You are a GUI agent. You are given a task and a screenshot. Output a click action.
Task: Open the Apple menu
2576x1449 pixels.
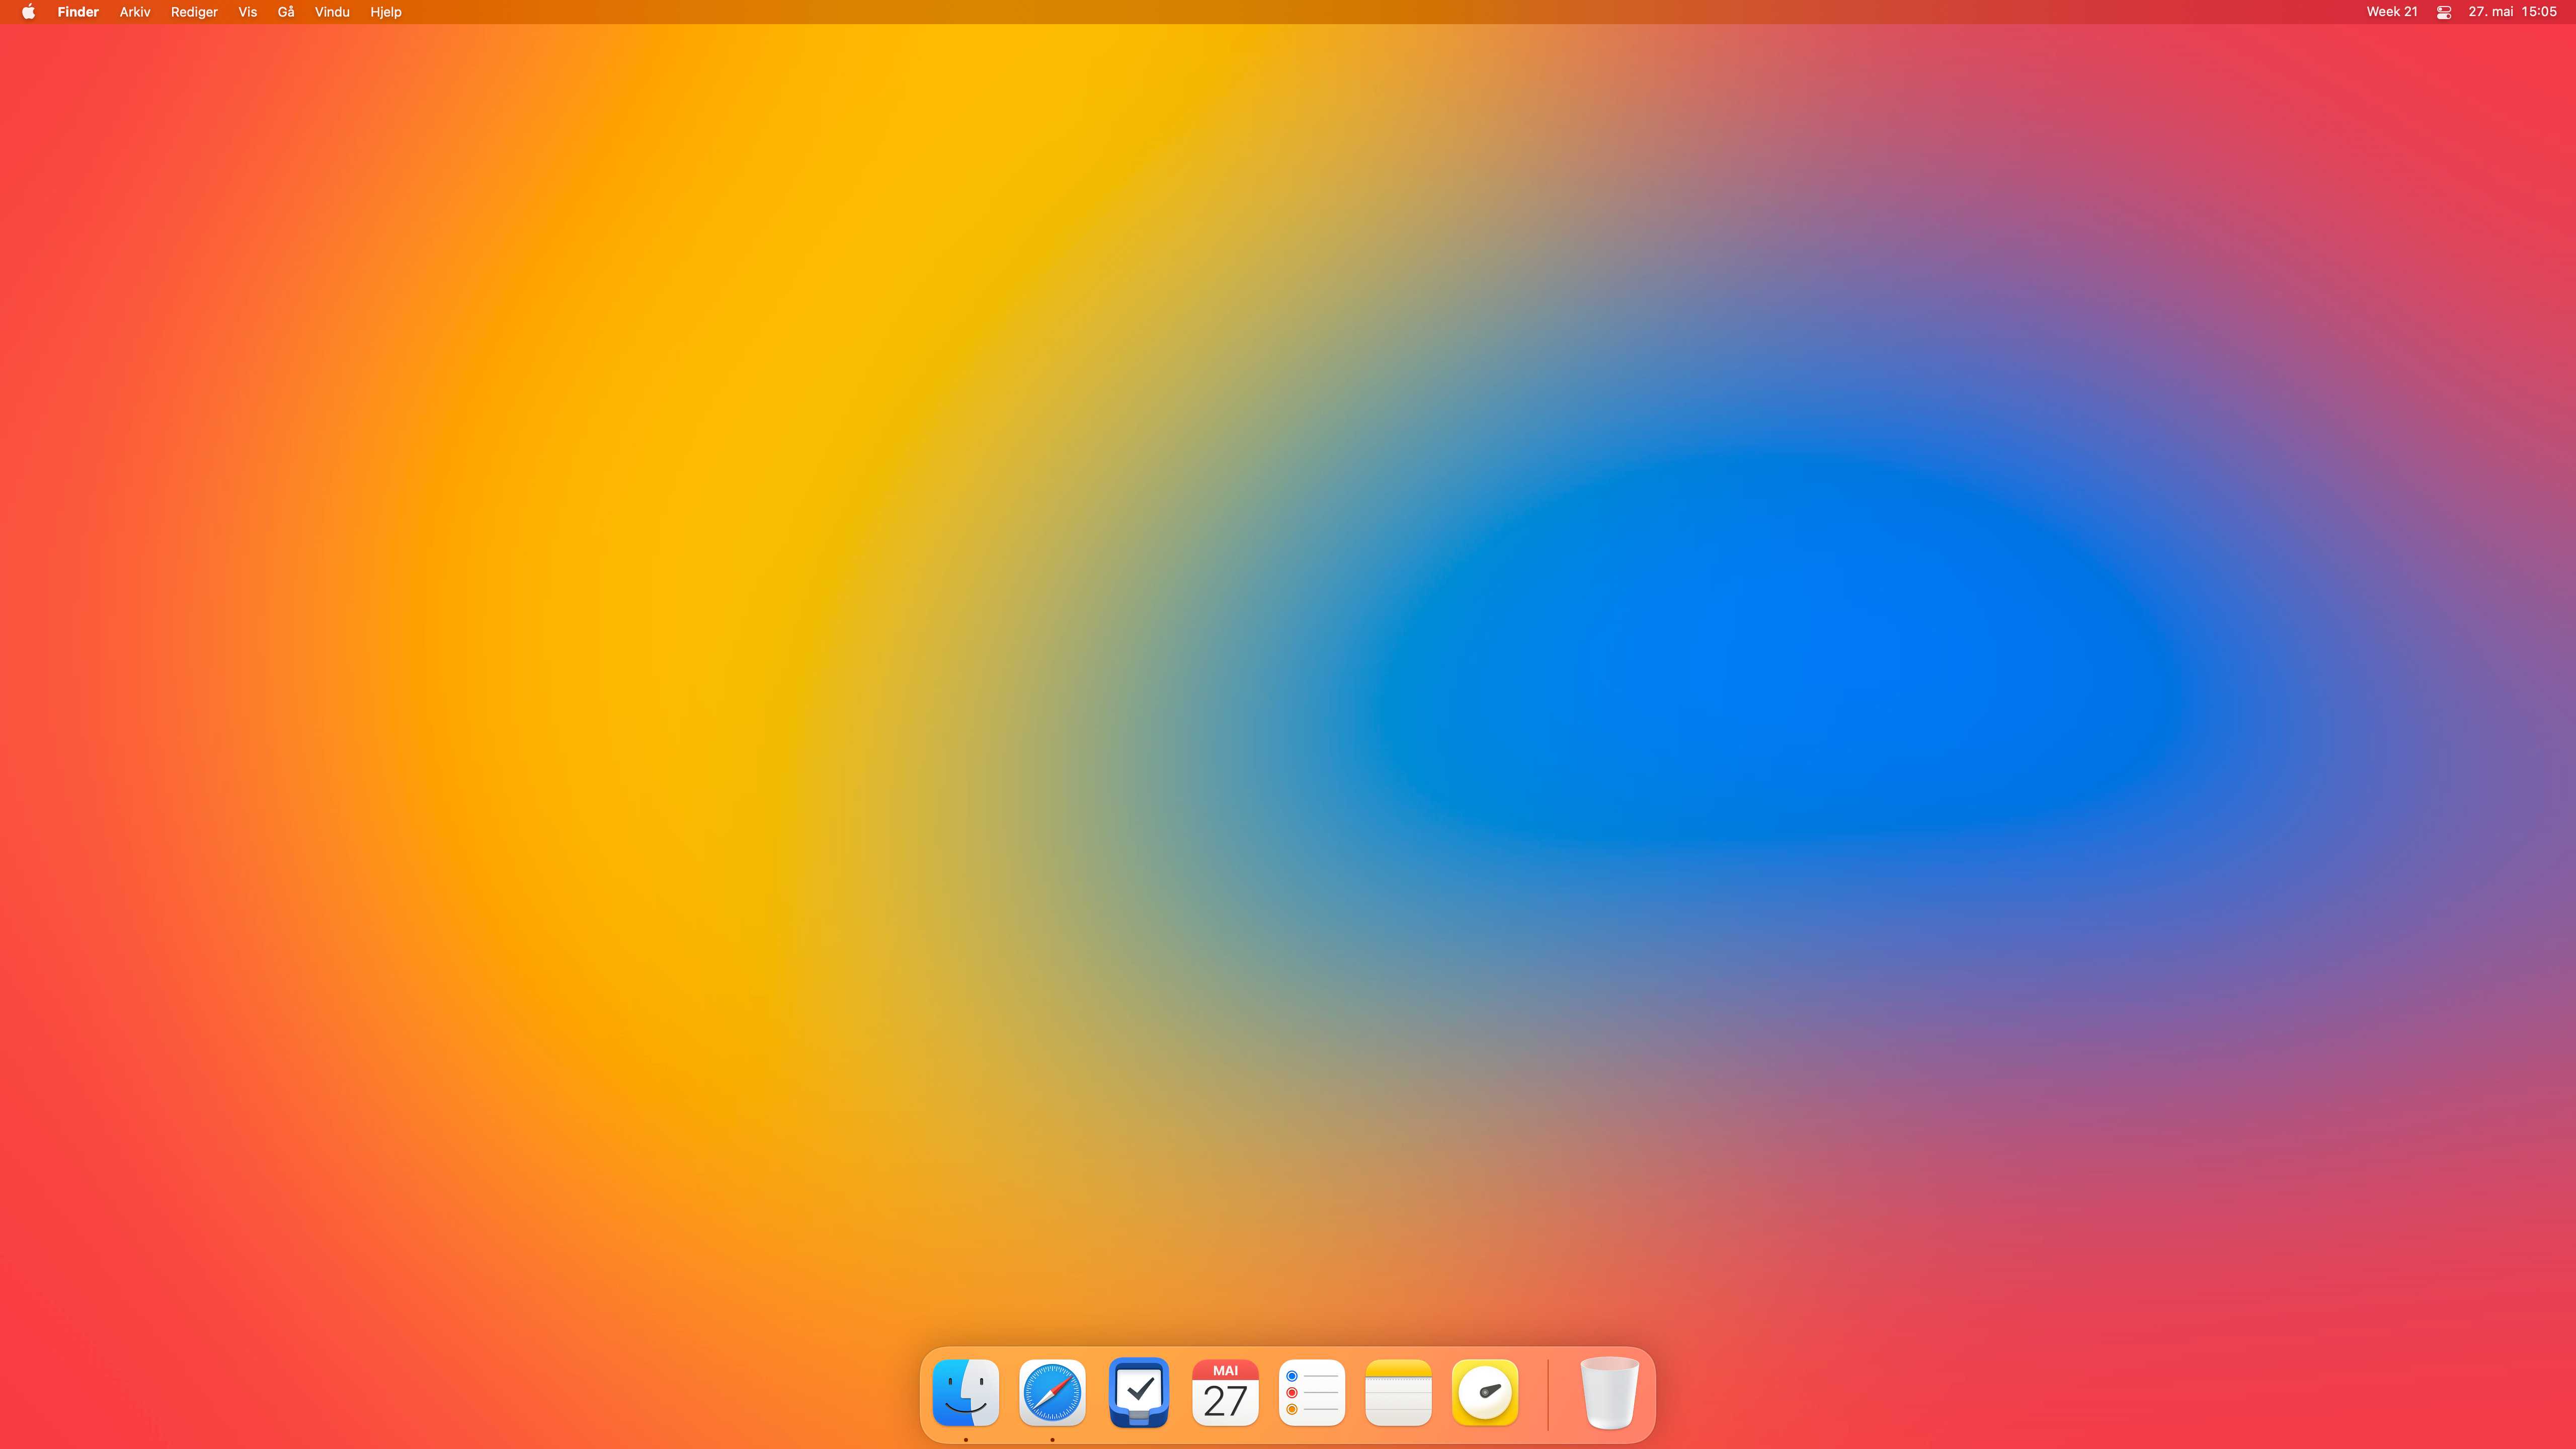pyautogui.click(x=28, y=12)
